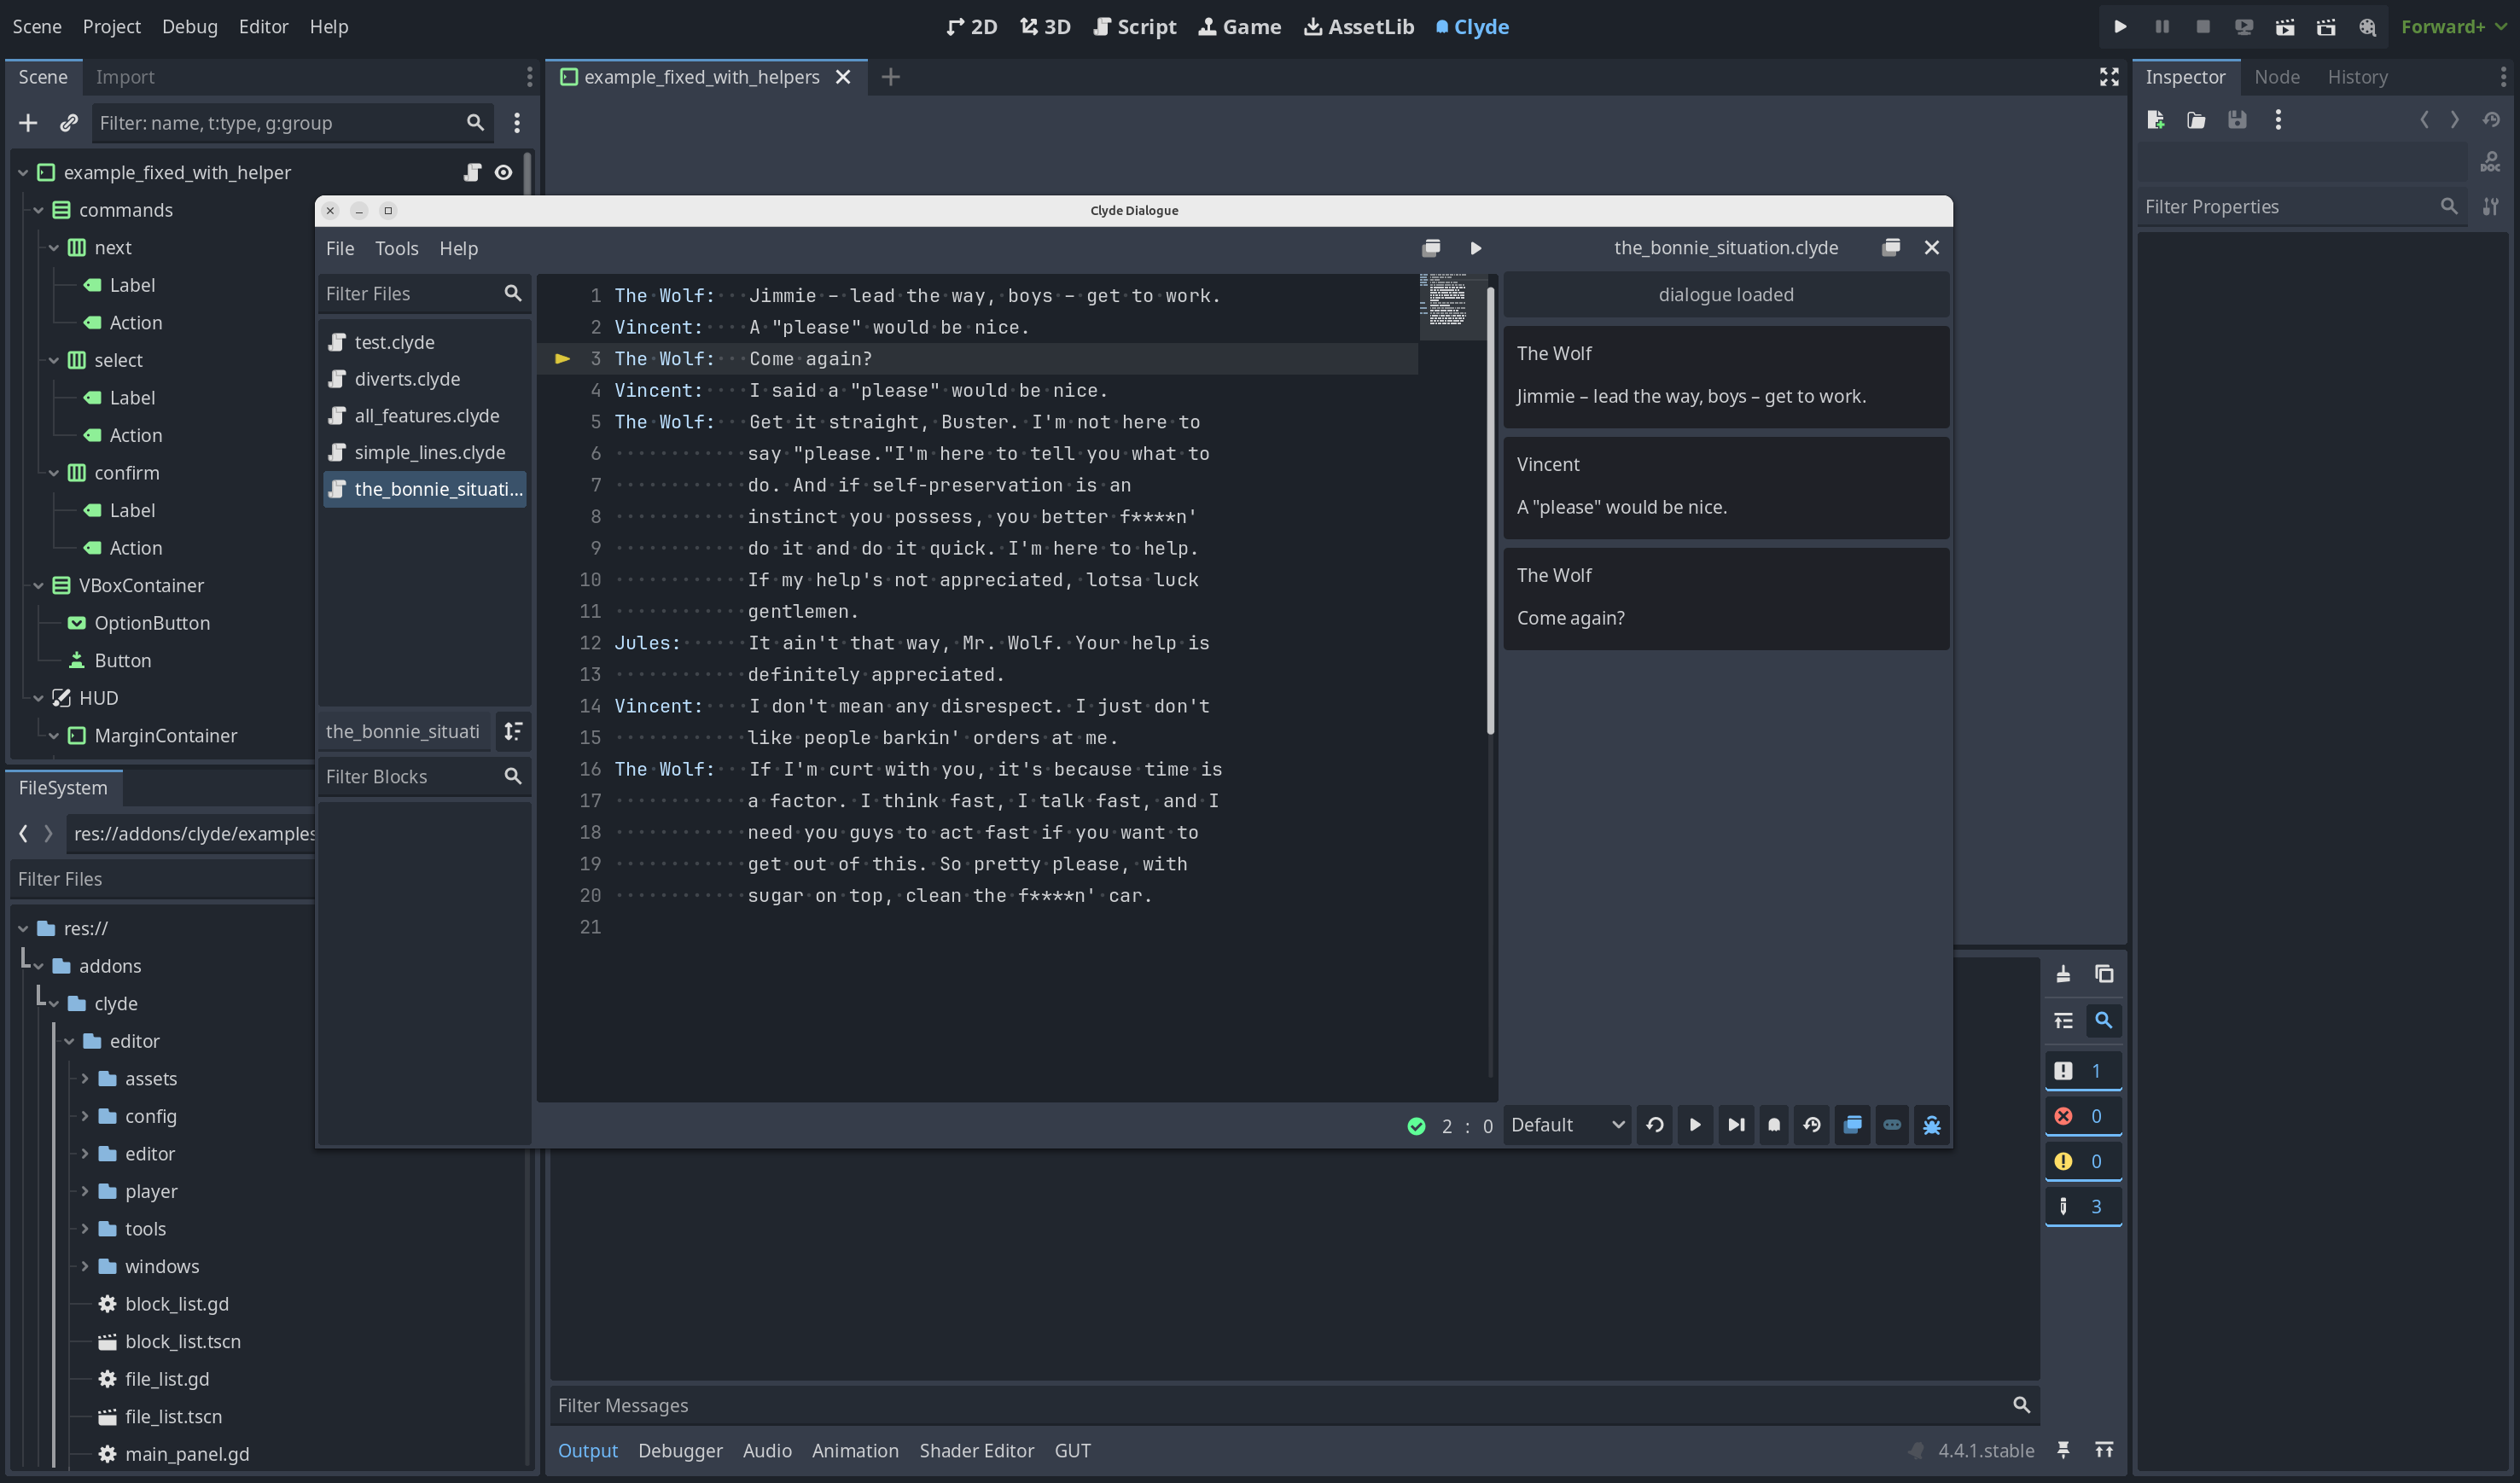Toggle warning messages filter in Output
This screenshot has width=2520, height=1483.
pyautogui.click(x=2082, y=1161)
